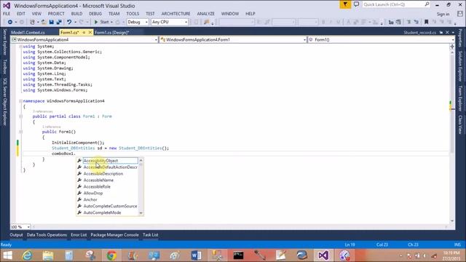
Task: Open Internet Explorer from the taskbar
Action: click(27, 255)
